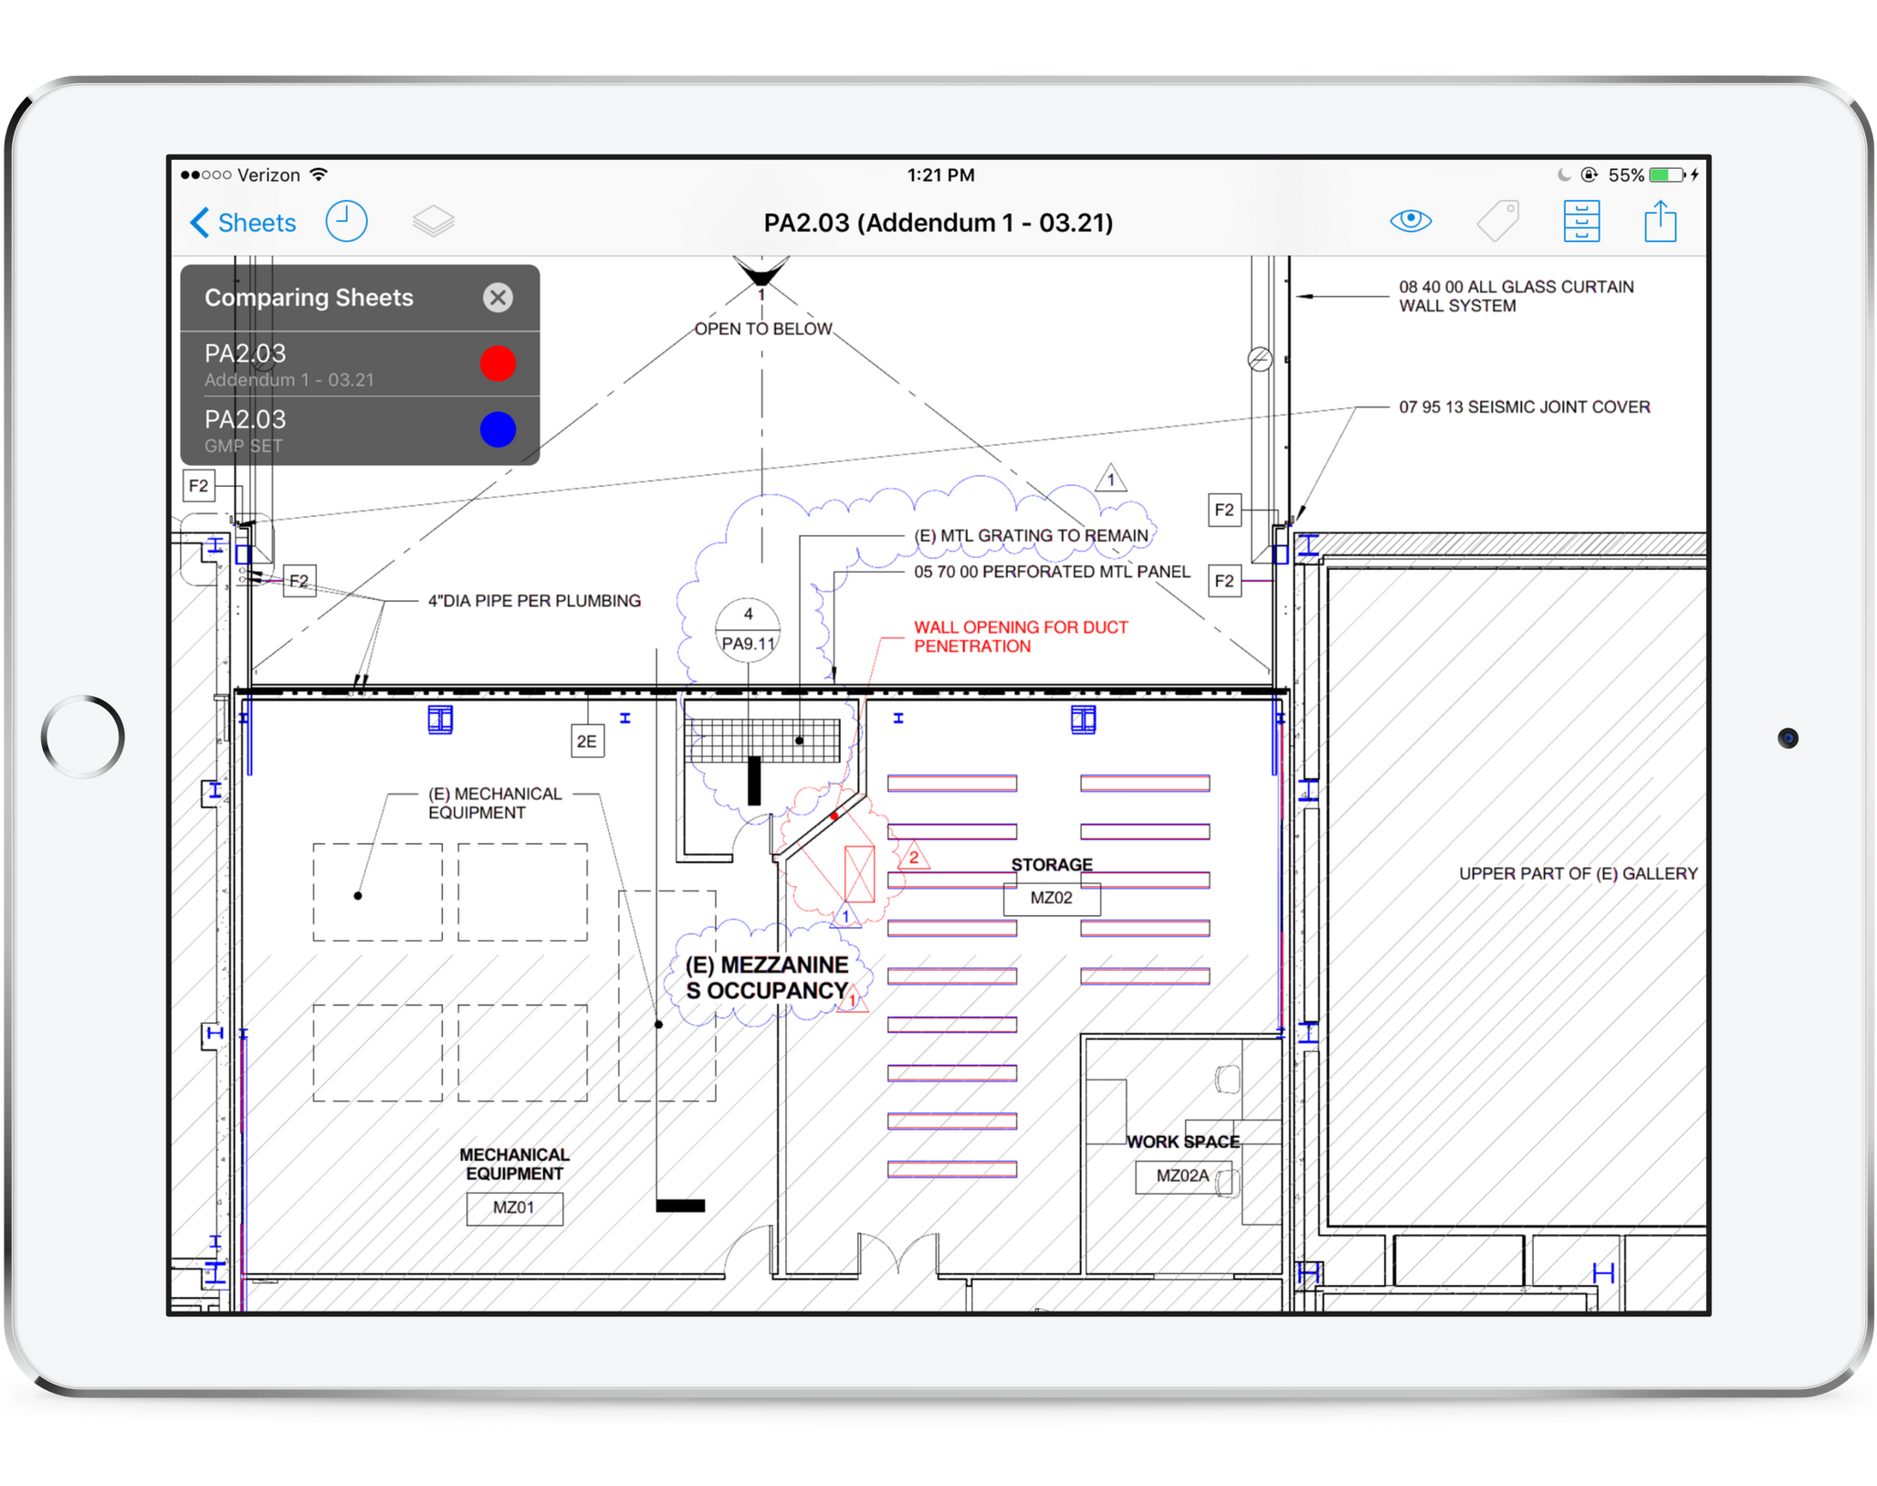Tap the clock history icon
Image resolution: width=1877 pixels, height=1486 pixels.
point(346,222)
